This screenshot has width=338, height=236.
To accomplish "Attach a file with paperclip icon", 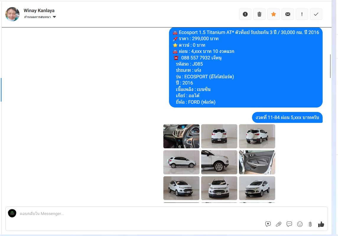I will pyautogui.click(x=279, y=224).
